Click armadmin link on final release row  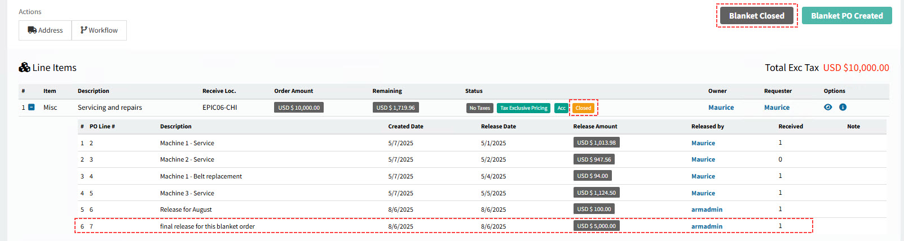click(x=707, y=226)
